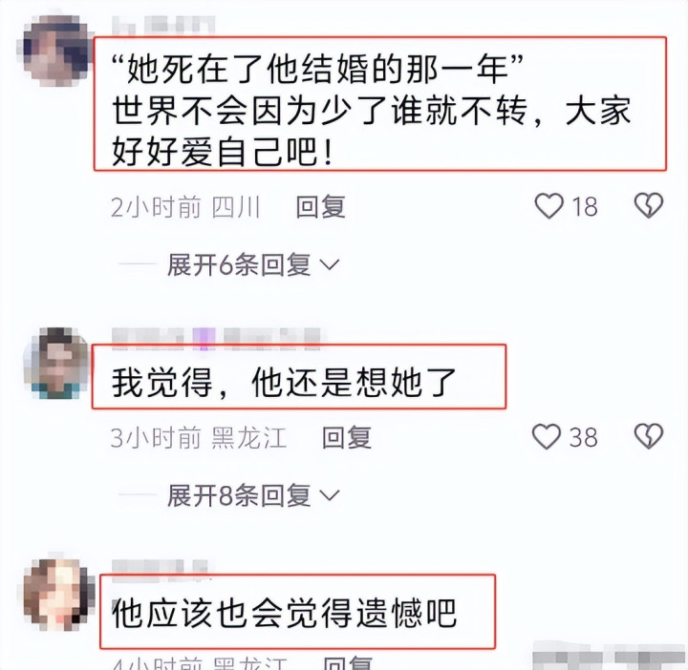Open avatar beside "他应该也会觉得遗憾吧"
688x670 pixels.
(x=58, y=595)
